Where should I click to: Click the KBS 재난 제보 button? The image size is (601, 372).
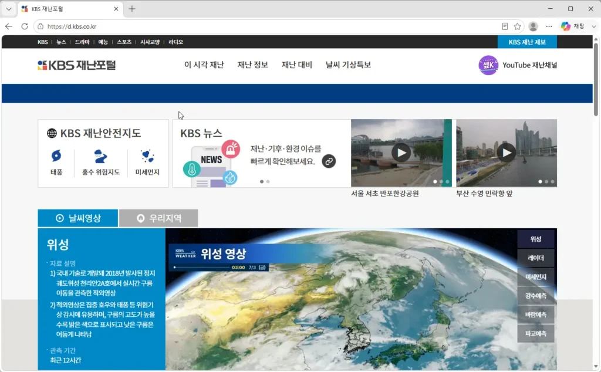[x=527, y=42]
